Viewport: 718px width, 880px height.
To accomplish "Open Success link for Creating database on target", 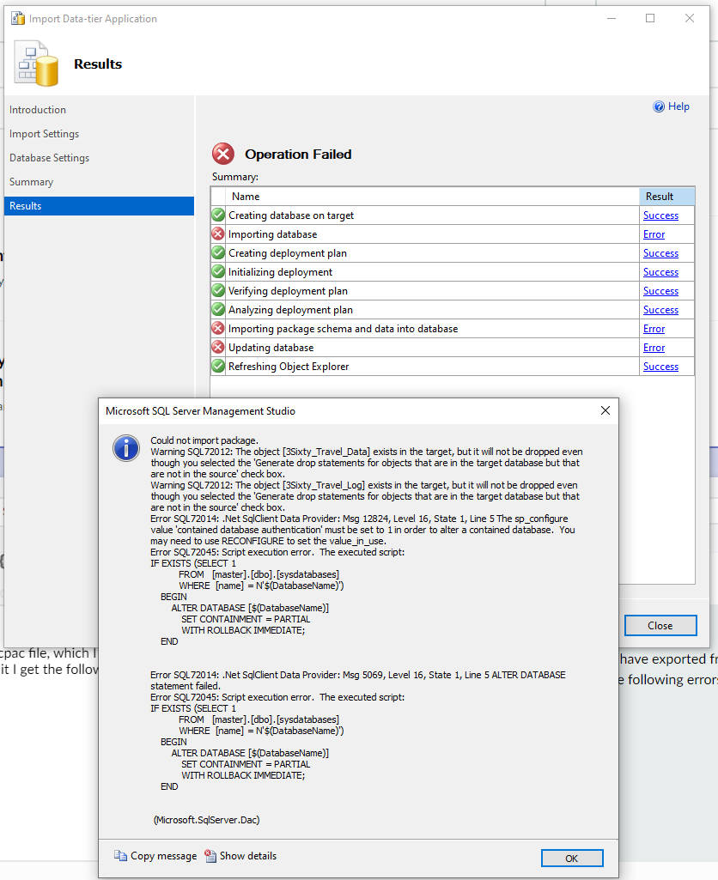I will click(x=660, y=215).
